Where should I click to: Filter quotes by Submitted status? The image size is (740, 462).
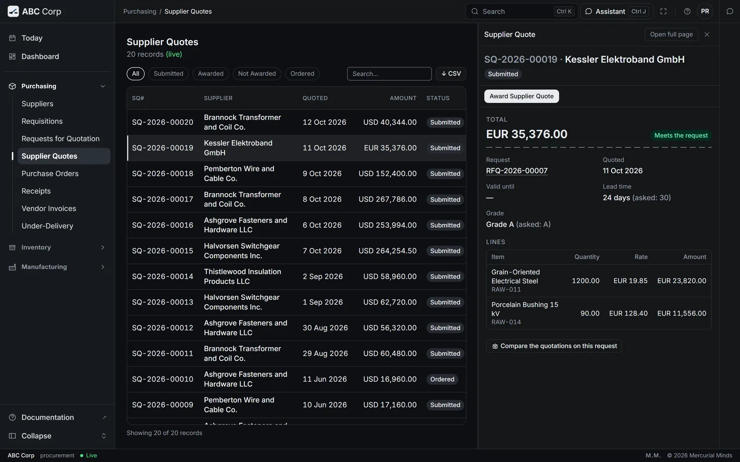[x=168, y=74]
